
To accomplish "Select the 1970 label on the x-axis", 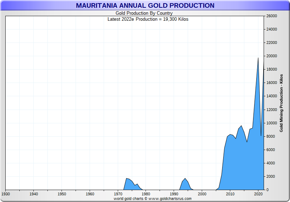I will 118,194.
